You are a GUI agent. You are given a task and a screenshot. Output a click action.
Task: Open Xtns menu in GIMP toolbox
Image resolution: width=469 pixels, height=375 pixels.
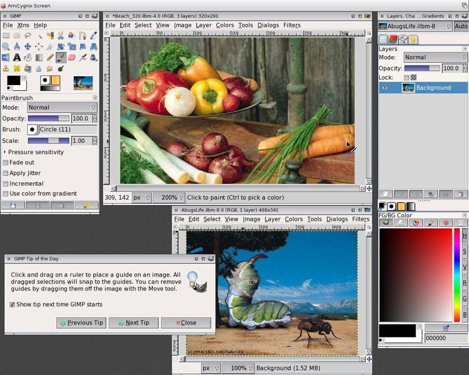coord(23,25)
